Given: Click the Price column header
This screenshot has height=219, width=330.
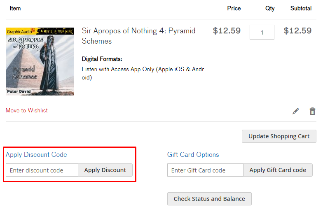Looking at the screenshot, I should point(234,8).
